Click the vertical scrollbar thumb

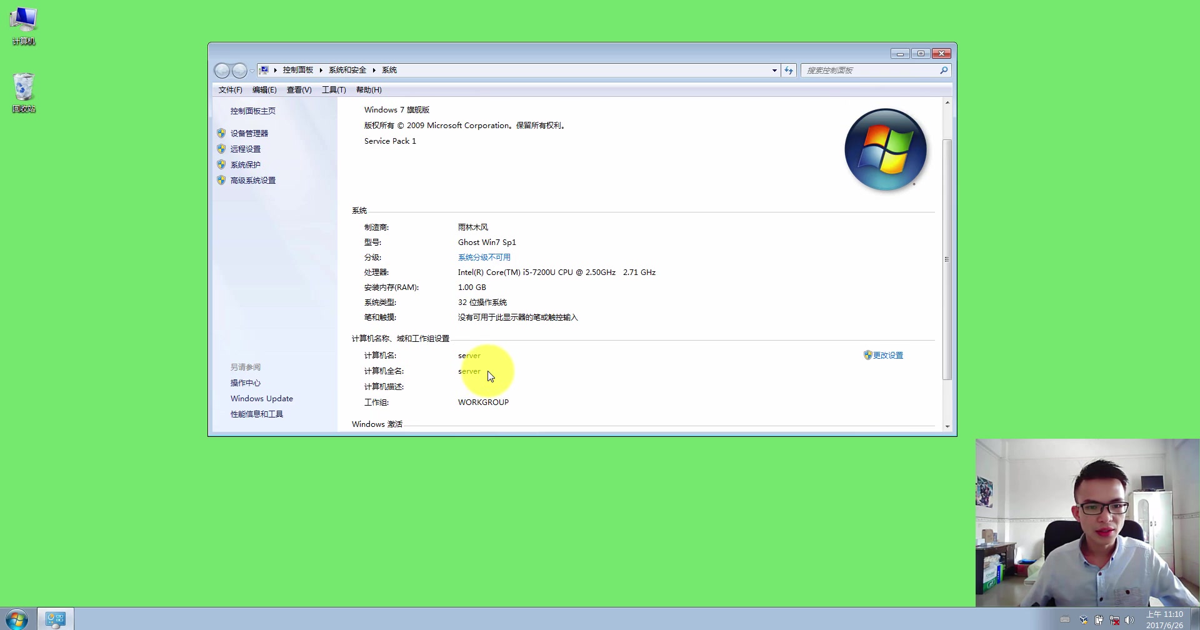[x=947, y=259]
